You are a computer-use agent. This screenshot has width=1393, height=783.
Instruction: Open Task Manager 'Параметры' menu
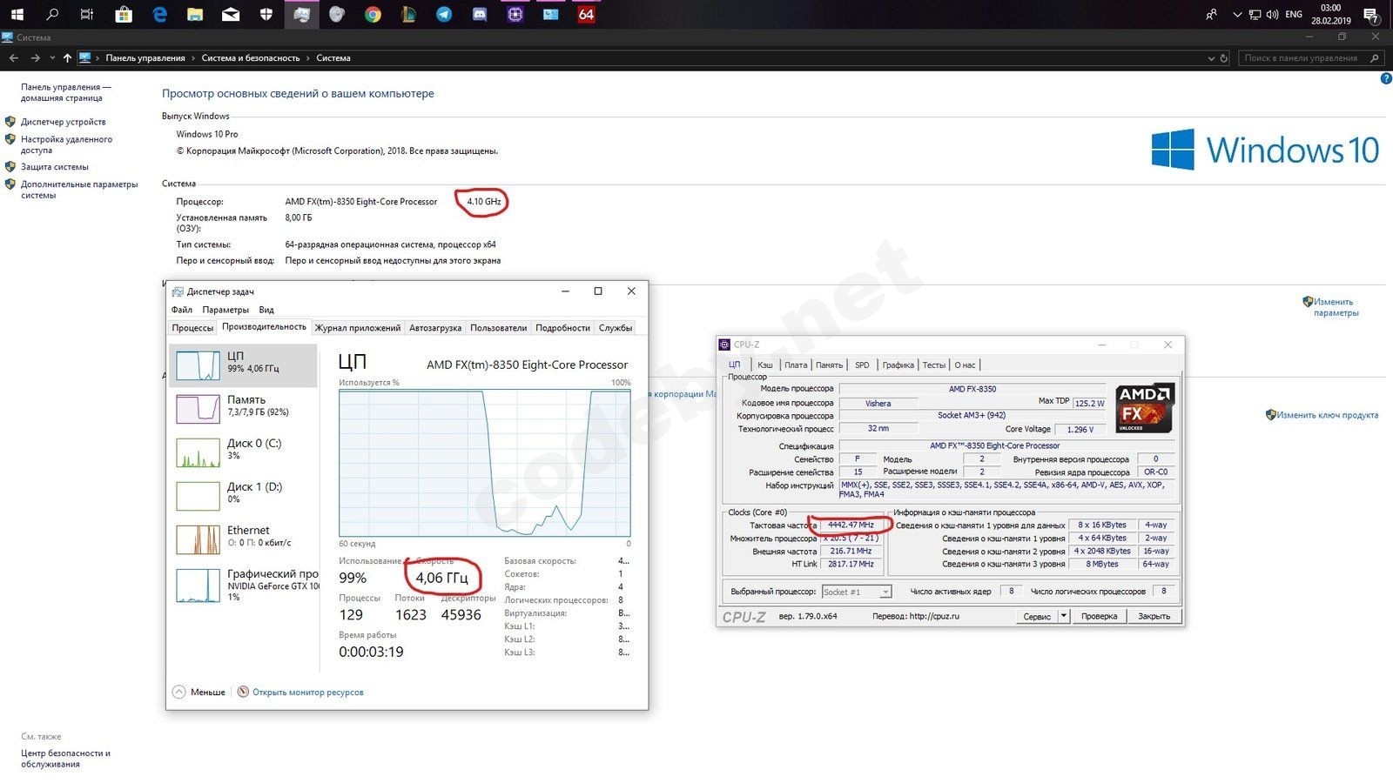[x=225, y=310]
